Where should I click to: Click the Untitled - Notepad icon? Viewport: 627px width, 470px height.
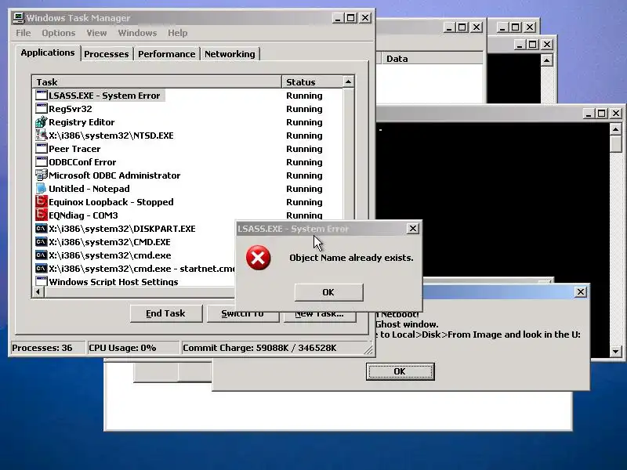pyautogui.click(x=42, y=188)
